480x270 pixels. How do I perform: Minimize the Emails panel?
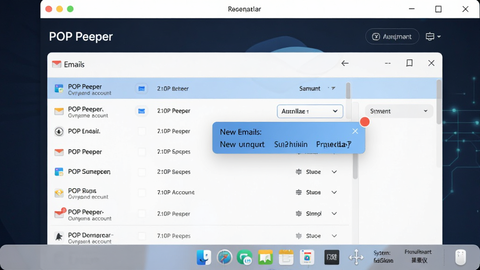tap(388, 63)
